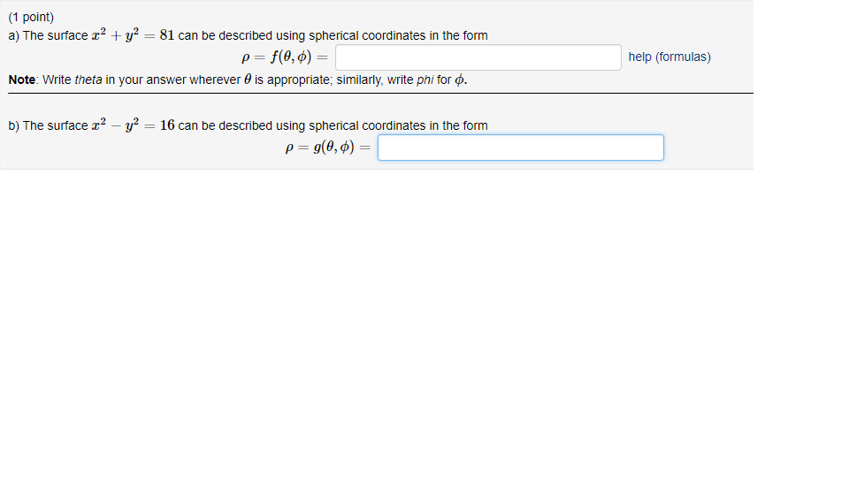
Task: Click the φ symbol ending the note
Action: [x=459, y=80]
